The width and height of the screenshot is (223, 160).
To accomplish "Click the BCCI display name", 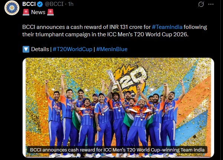I will [x=29, y=4].
